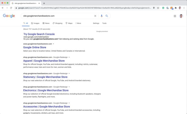Open the Google account avatar on page
Screen dimensions: 187x114
(x=181, y=16)
